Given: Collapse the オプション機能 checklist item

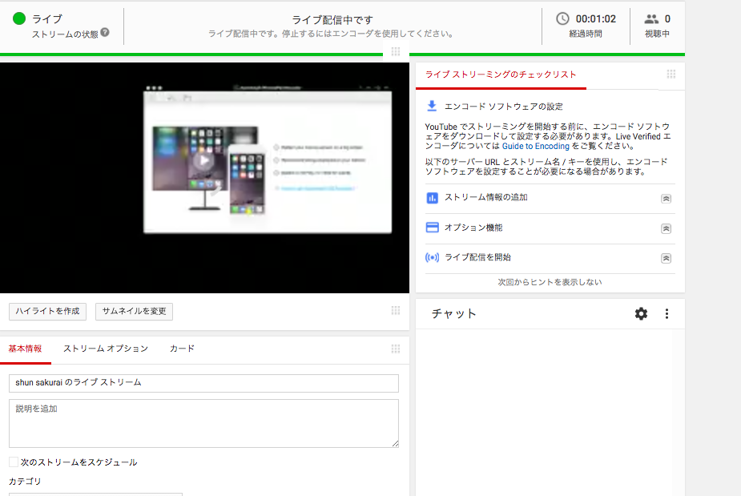Looking at the screenshot, I should pos(666,227).
